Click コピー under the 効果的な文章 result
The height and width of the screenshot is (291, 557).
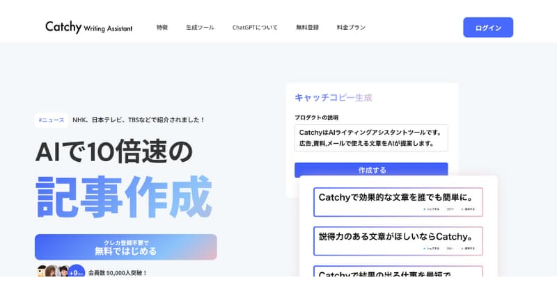[450, 209]
